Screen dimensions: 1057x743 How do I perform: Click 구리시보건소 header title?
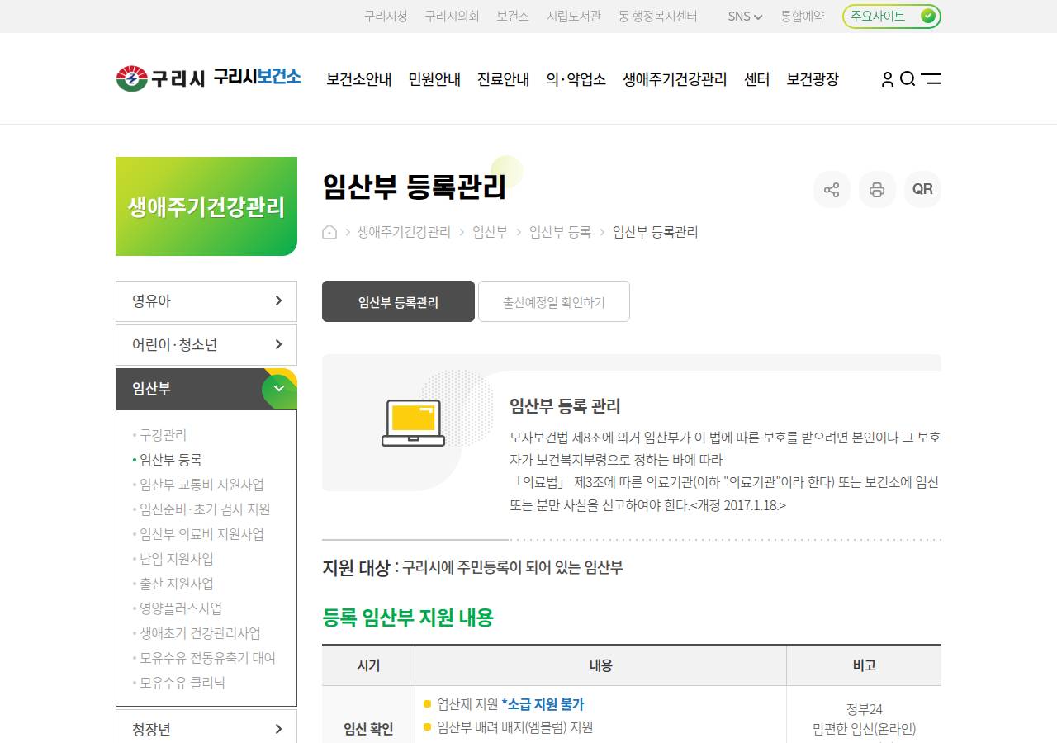[257, 77]
